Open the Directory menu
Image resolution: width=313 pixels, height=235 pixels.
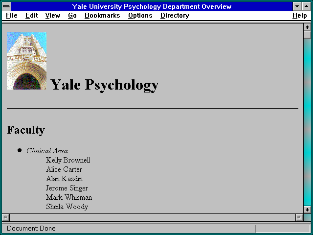tap(175, 16)
